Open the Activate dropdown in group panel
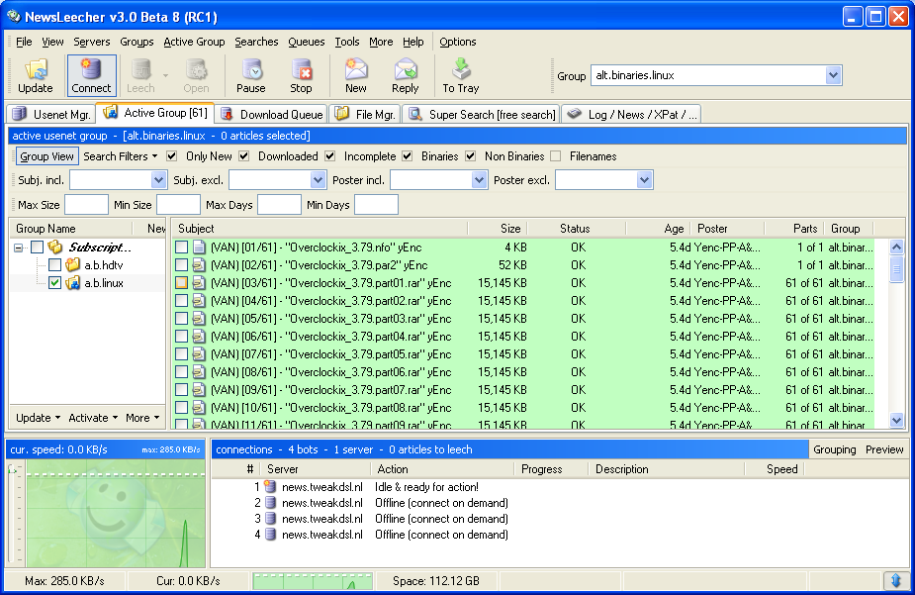This screenshot has height=595, width=915. pyautogui.click(x=93, y=418)
